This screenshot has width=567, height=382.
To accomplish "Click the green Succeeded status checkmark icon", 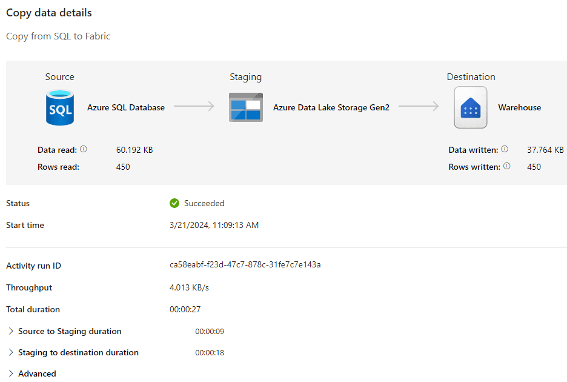I will 174,203.
